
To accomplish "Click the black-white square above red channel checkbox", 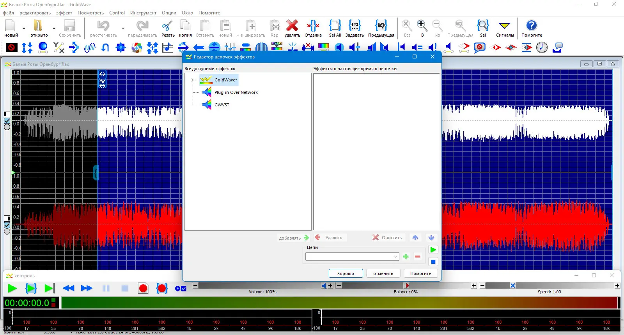I will click(x=7, y=218).
